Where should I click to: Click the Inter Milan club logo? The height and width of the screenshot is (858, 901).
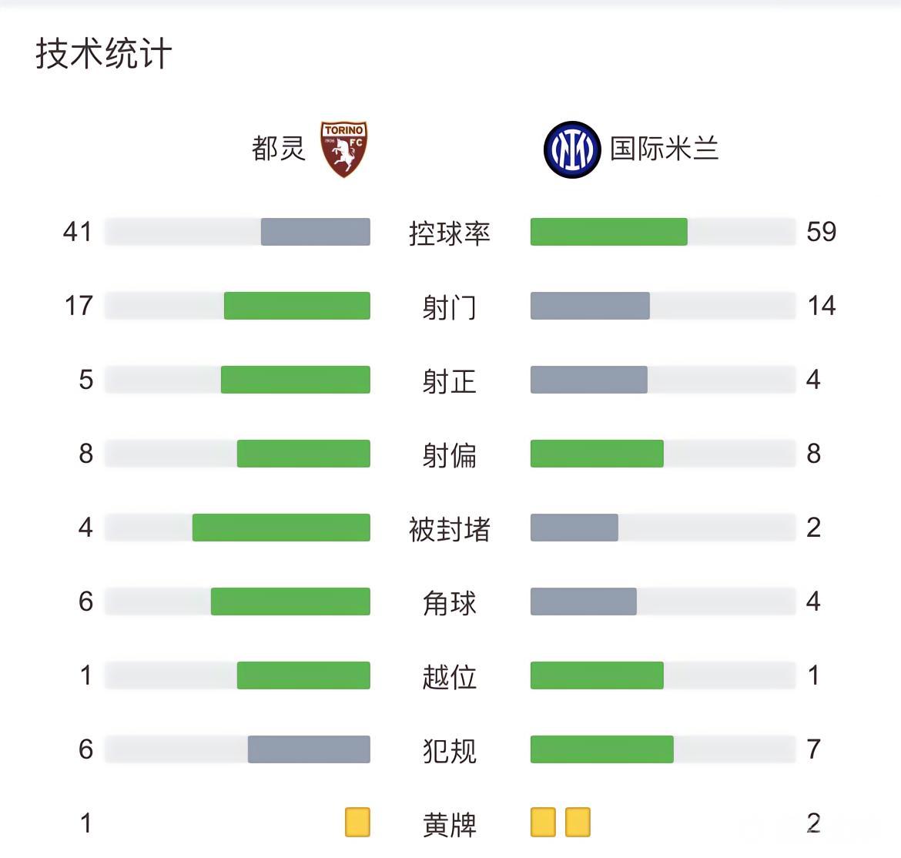[x=571, y=149]
